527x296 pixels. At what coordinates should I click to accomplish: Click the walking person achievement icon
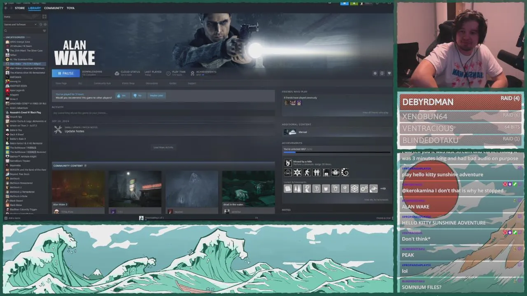point(307,173)
